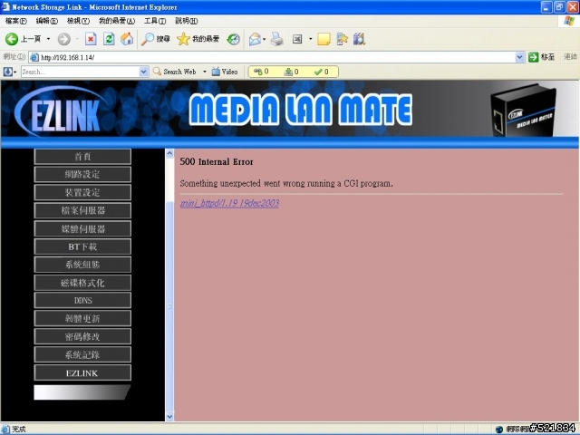
Task: Click the Video TV icon
Action: coord(225,72)
